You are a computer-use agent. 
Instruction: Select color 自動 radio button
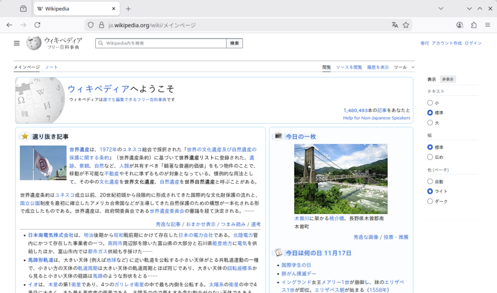[x=430, y=181]
